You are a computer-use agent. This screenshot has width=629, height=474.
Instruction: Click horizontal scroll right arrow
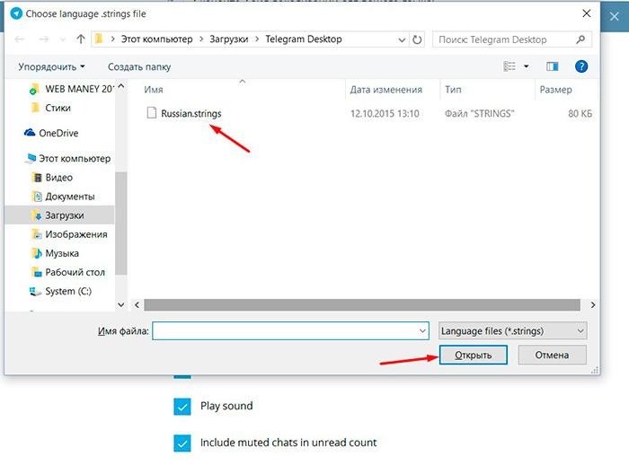point(593,305)
